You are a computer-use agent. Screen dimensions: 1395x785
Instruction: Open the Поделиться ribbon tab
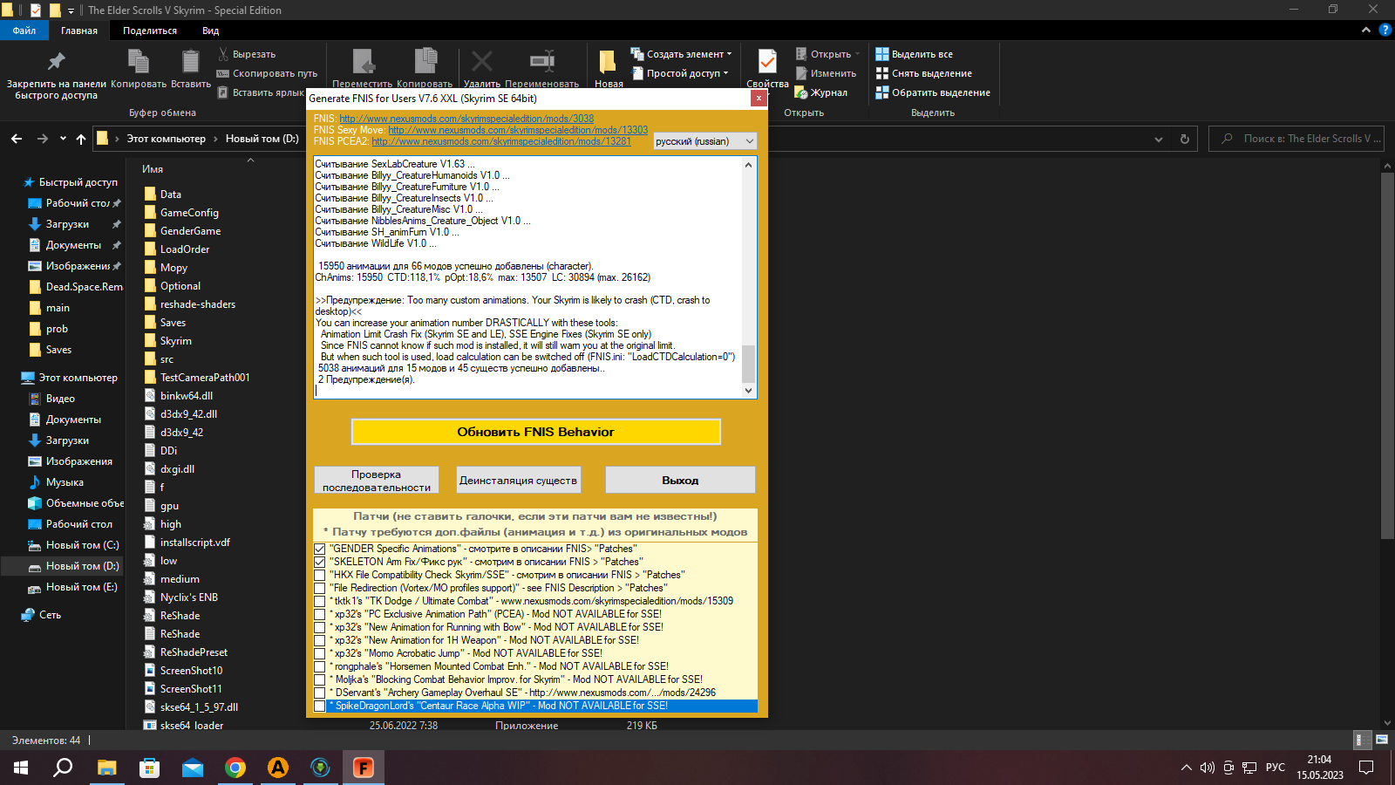(x=149, y=31)
